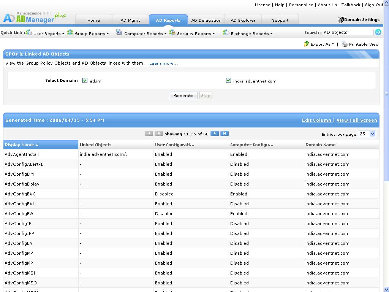Viewport: 389px width, 292px height.
Task: Go to next page of results
Action: tap(215, 133)
